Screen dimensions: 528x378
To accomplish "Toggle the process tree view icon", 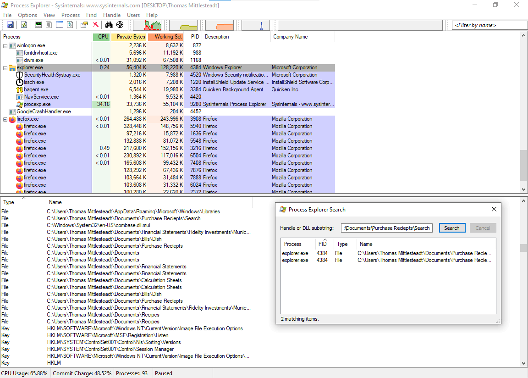I will tap(49, 25).
